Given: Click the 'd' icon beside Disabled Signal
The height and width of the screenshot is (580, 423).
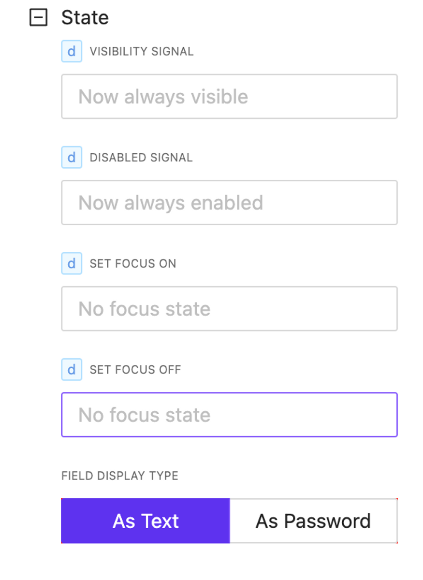Looking at the screenshot, I should click(x=72, y=158).
